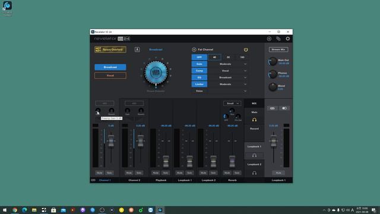The image size is (380, 214).
Task: Click the Loopback 1 headphone icon
Action: pyautogui.click(x=254, y=155)
